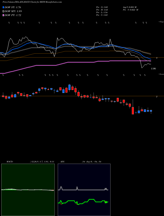Click the 'Pre V: 0.022 M' text
The height and width of the screenshot is (216, 164).
131,10
